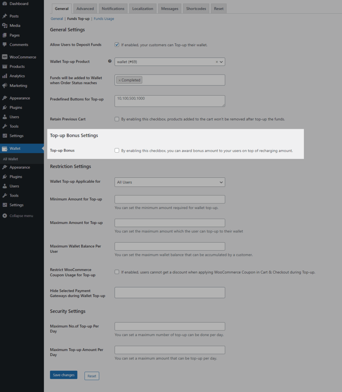
Task: Switch to the General tab
Action: (61, 8)
